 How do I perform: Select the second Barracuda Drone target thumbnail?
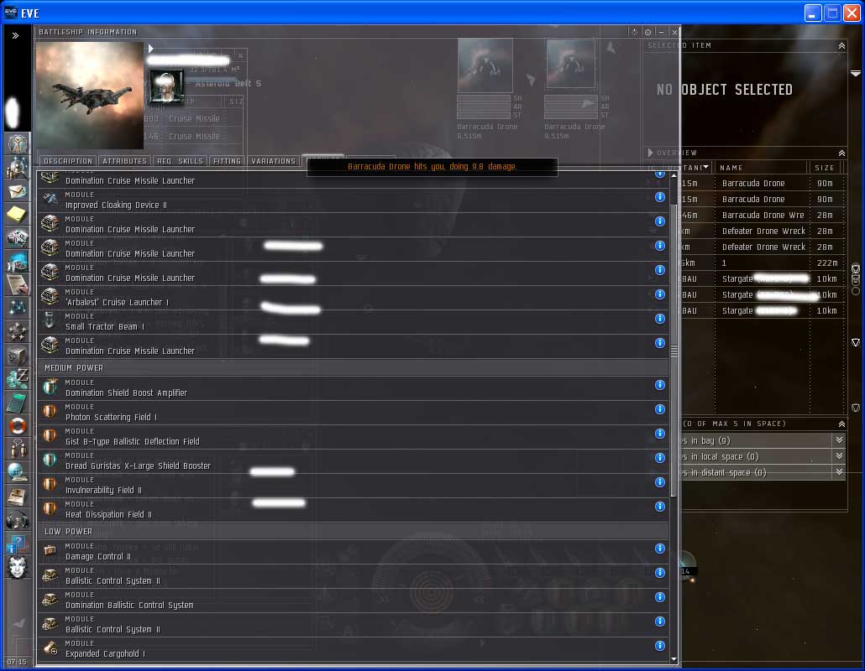(x=570, y=64)
